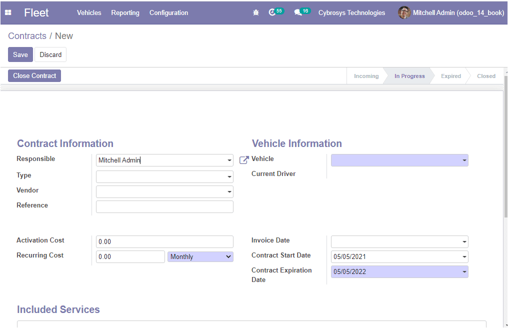Click the Activation Cost label

(40, 240)
